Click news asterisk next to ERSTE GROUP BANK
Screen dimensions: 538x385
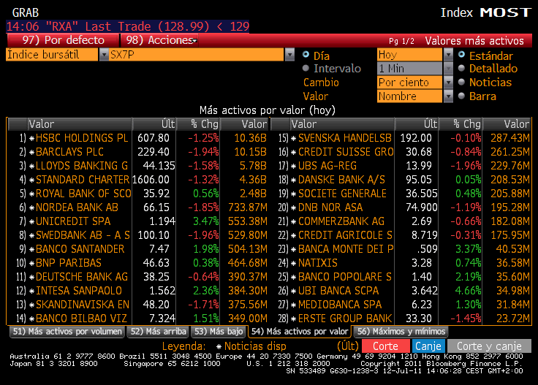click(x=294, y=319)
